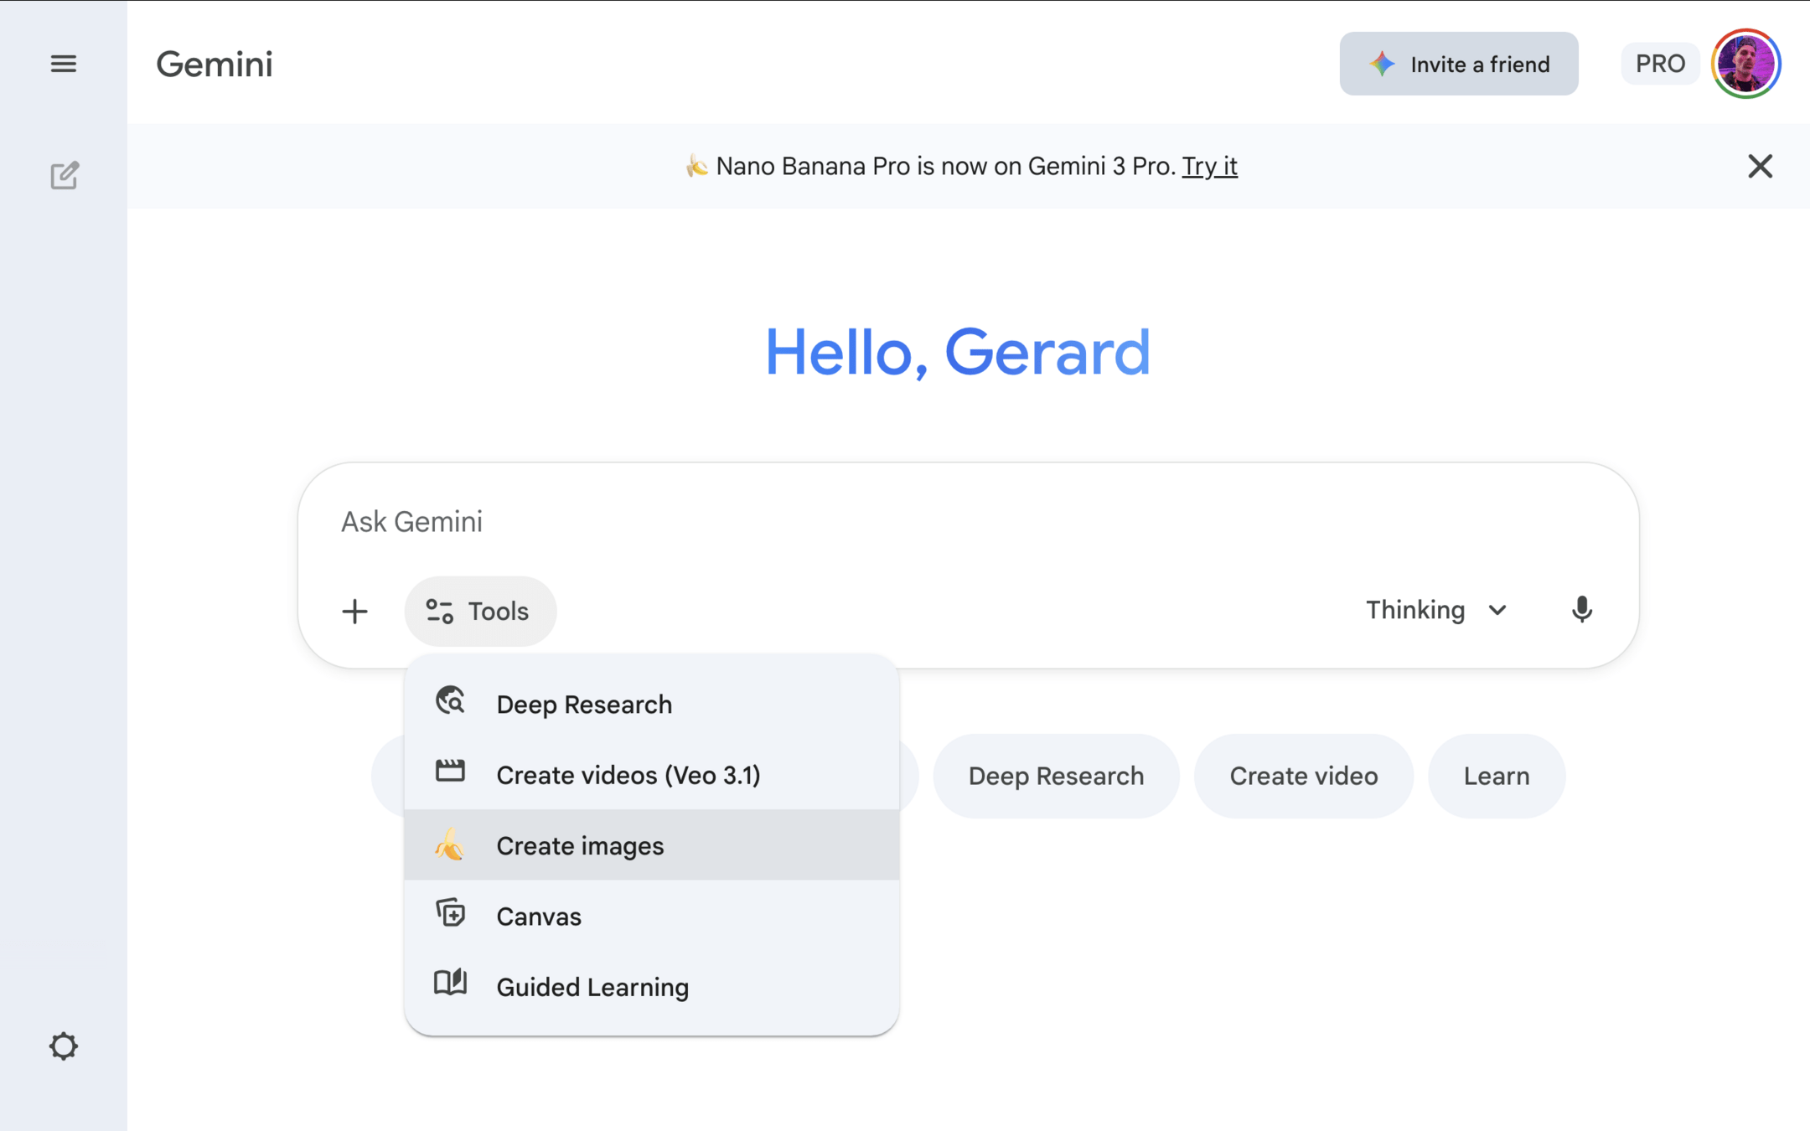
Task: Click the Deep Research suggestion chip
Action: [x=1055, y=776]
